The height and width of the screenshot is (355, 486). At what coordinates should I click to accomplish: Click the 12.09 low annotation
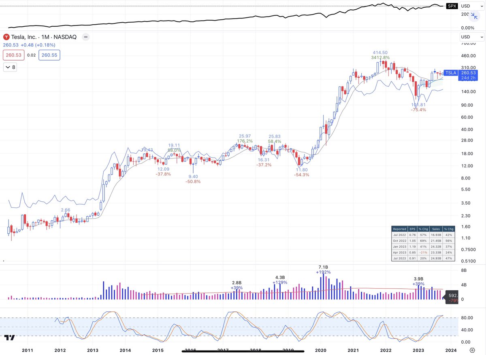164,169
